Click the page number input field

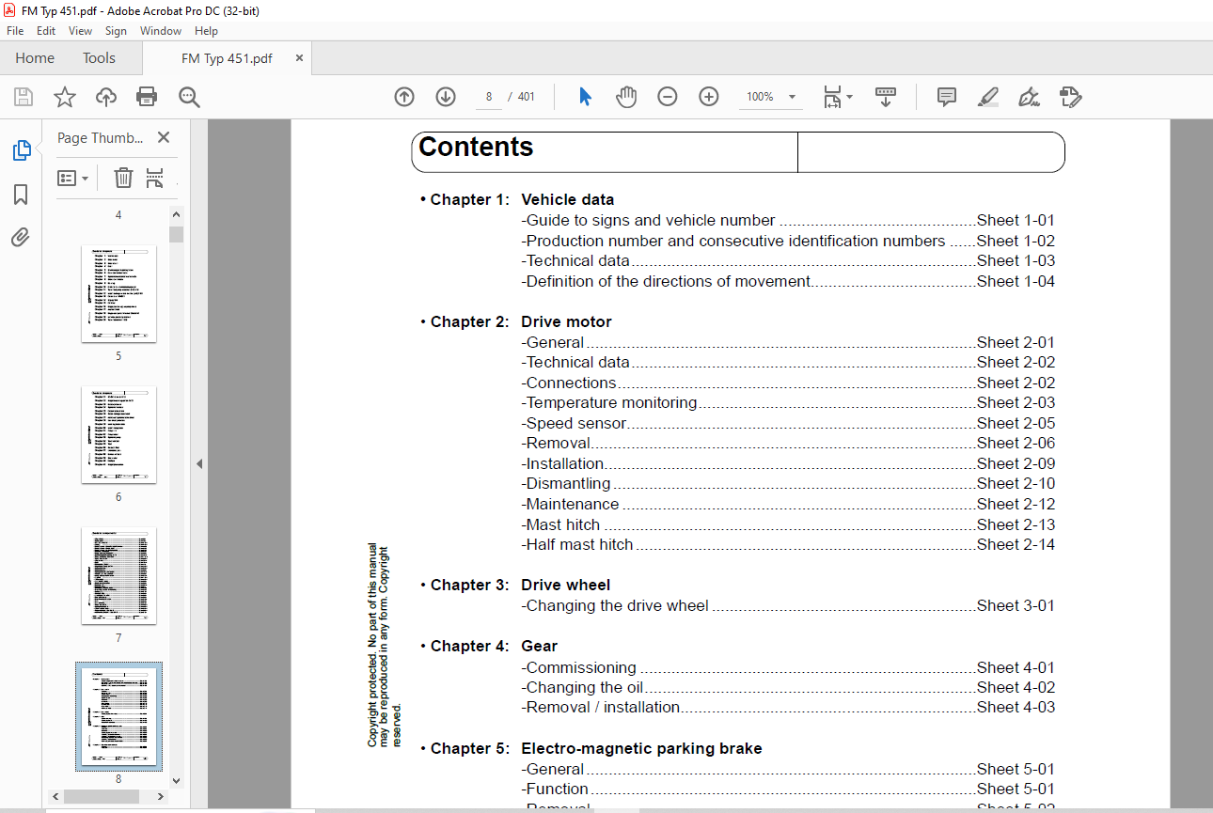point(489,97)
